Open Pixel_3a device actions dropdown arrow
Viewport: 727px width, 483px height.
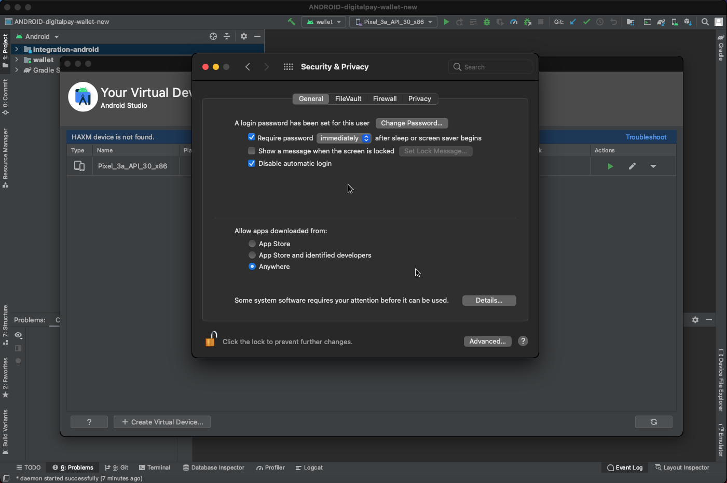(x=653, y=166)
